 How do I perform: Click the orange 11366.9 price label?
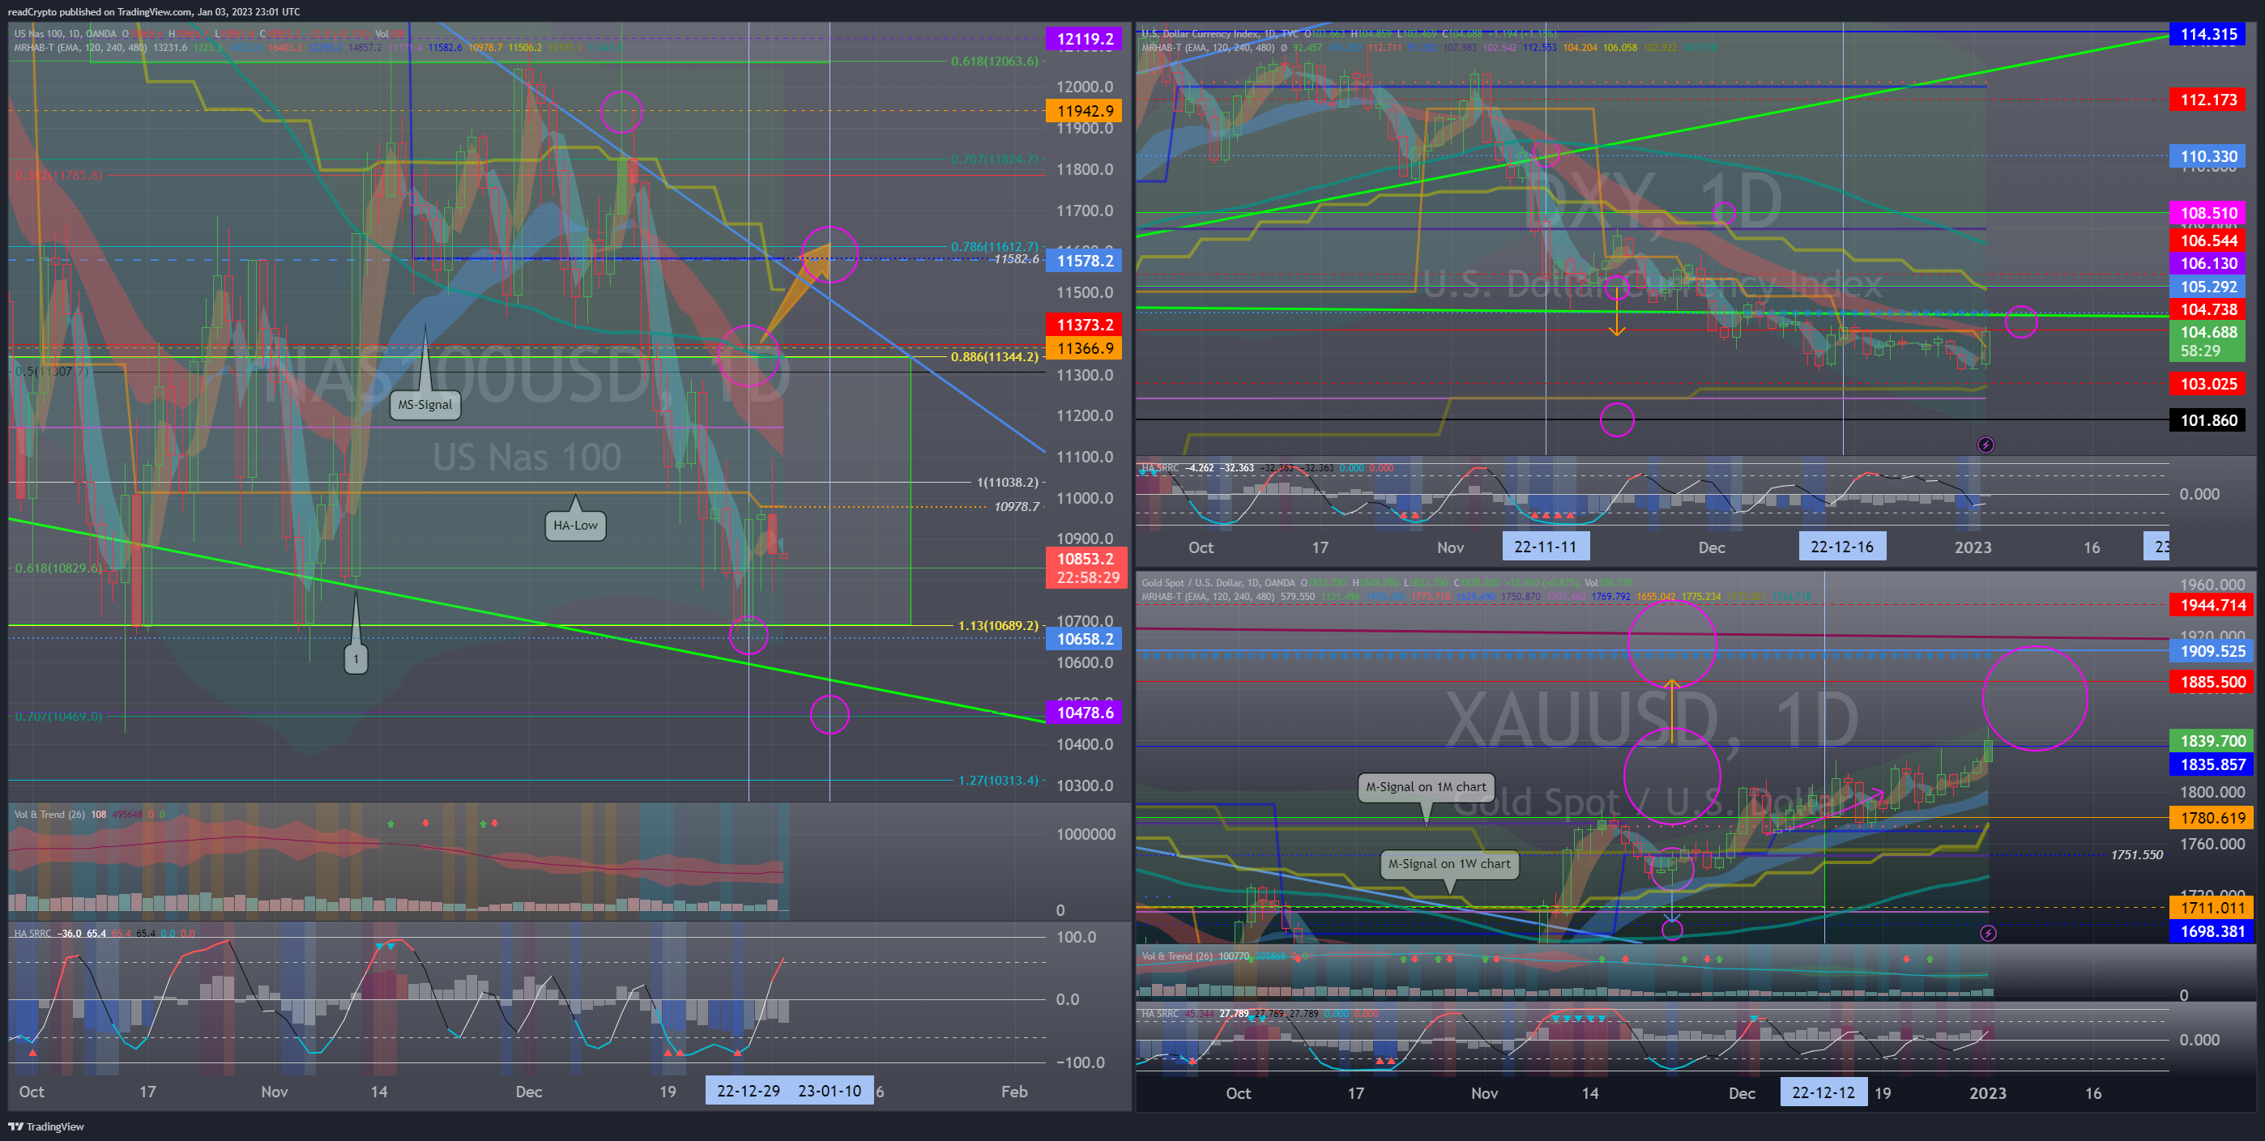1085,348
